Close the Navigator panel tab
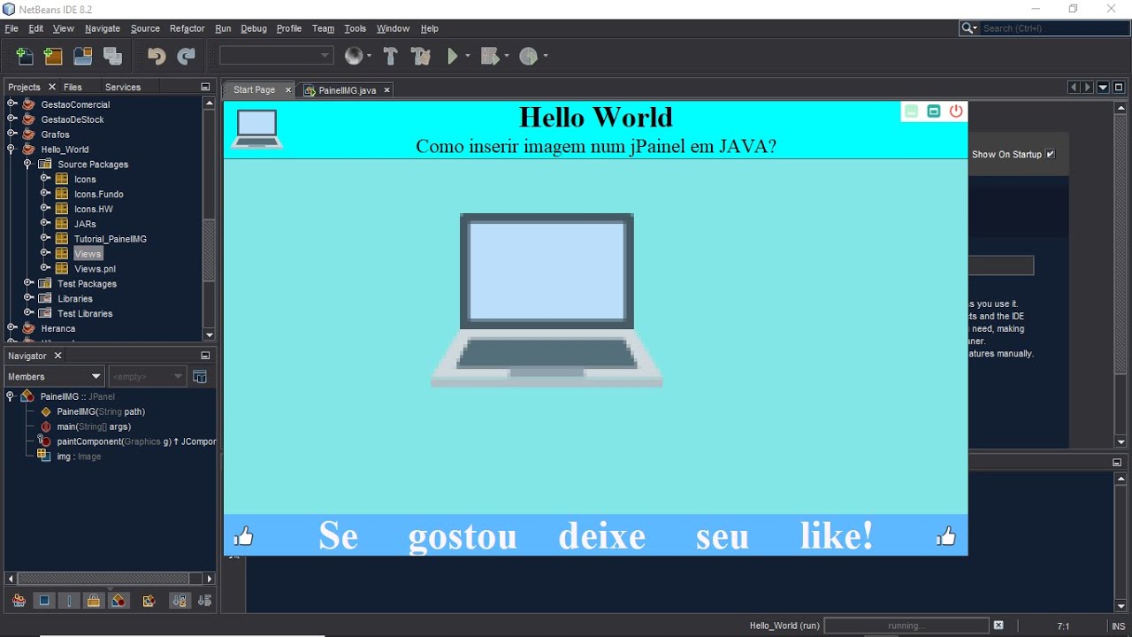Image resolution: width=1132 pixels, height=637 pixels. click(57, 356)
